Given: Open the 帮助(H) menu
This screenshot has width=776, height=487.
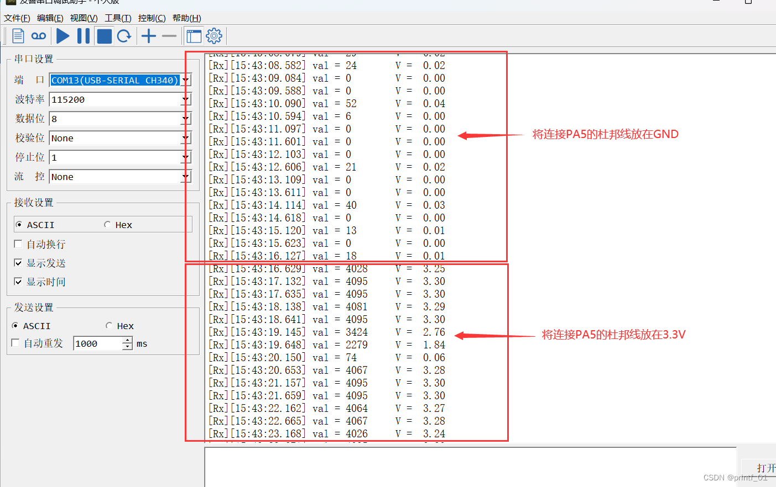Looking at the screenshot, I should point(187,18).
